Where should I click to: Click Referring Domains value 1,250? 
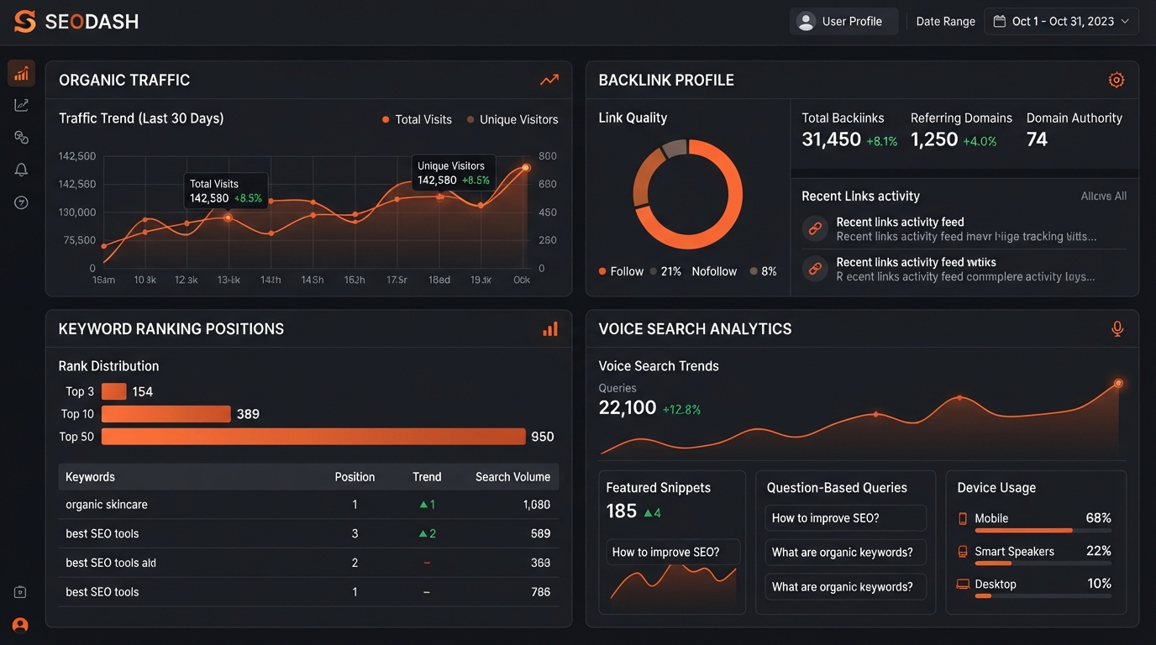[934, 139]
